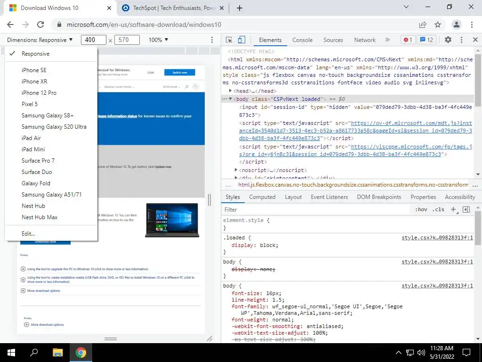Screen dimensions: 482x362
Task: Open the 100% zoom dropdown
Action: tap(158, 40)
